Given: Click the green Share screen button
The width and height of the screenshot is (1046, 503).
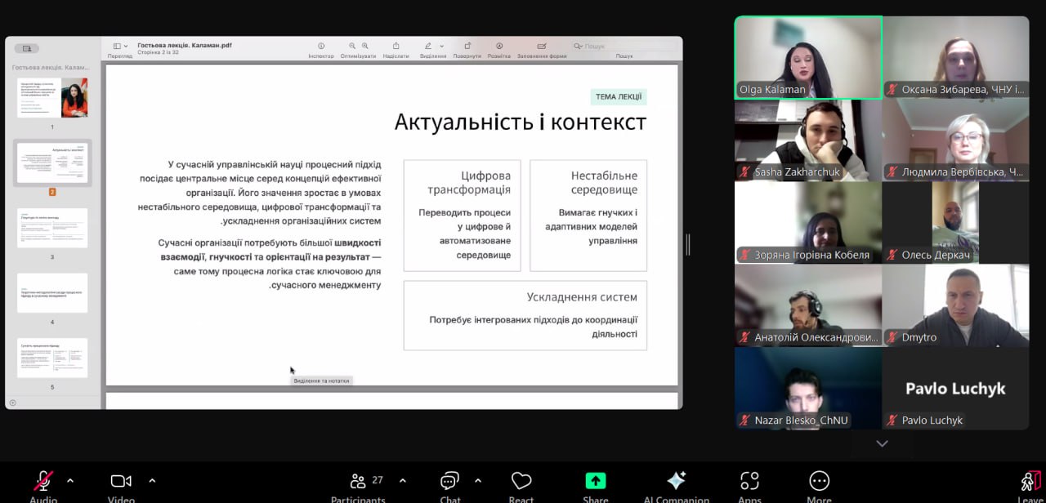Looking at the screenshot, I should [x=596, y=481].
